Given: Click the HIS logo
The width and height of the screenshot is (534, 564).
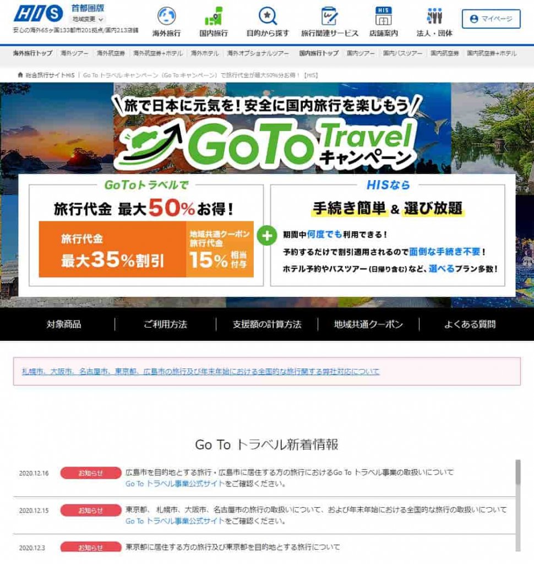Looking at the screenshot, I should [39, 14].
